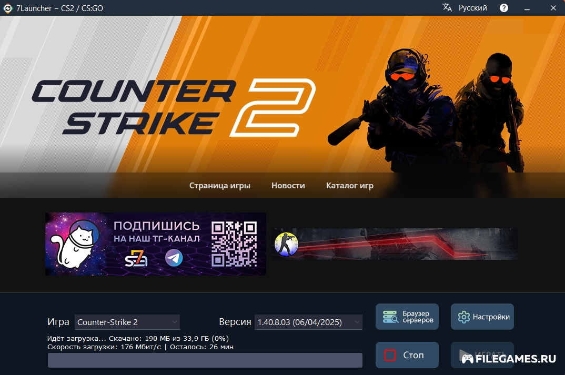Open the Браузер серверов button
The image size is (565, 375).
407,317
